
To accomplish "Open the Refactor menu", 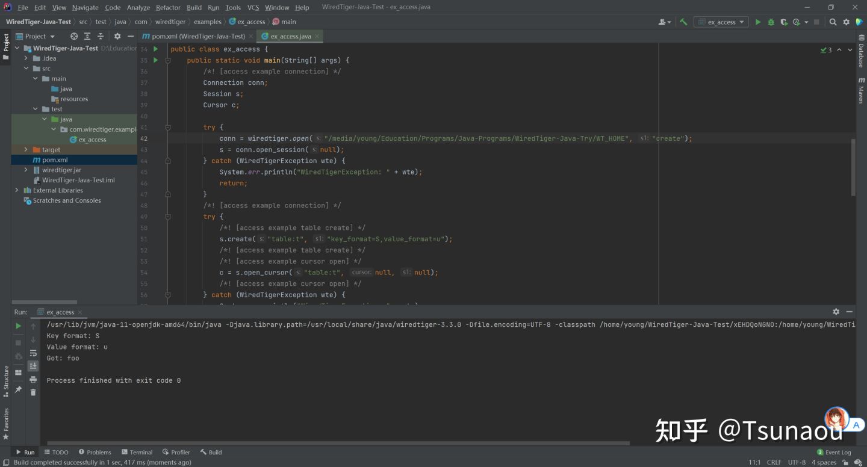I will click(168, 7).
